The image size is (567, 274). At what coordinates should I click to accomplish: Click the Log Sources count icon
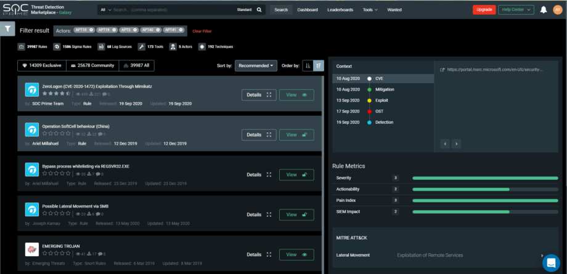(x=101, y=47)
